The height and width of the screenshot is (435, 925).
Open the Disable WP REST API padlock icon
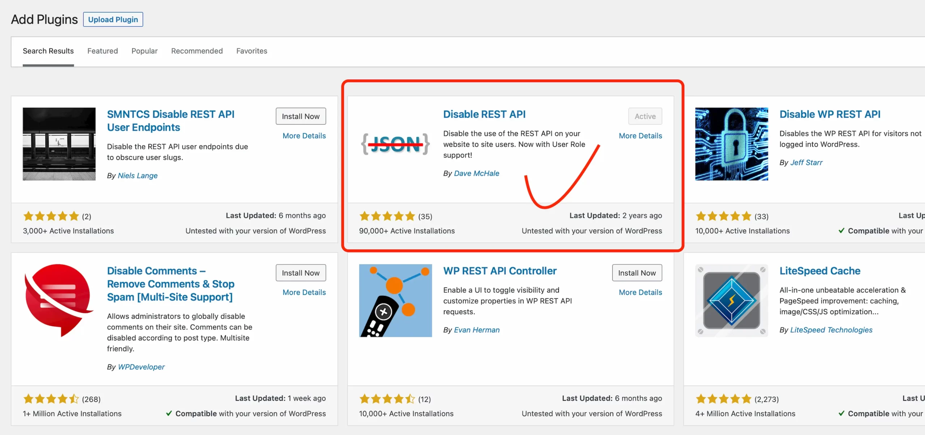click(x=732, y=144)
